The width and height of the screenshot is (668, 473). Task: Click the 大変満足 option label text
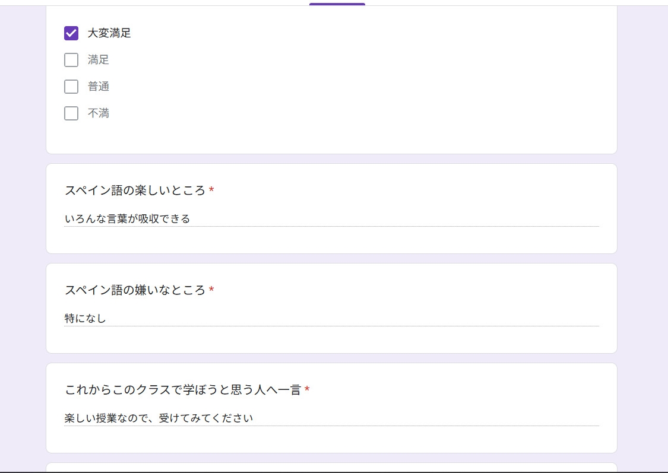click(x=109, y=33)
